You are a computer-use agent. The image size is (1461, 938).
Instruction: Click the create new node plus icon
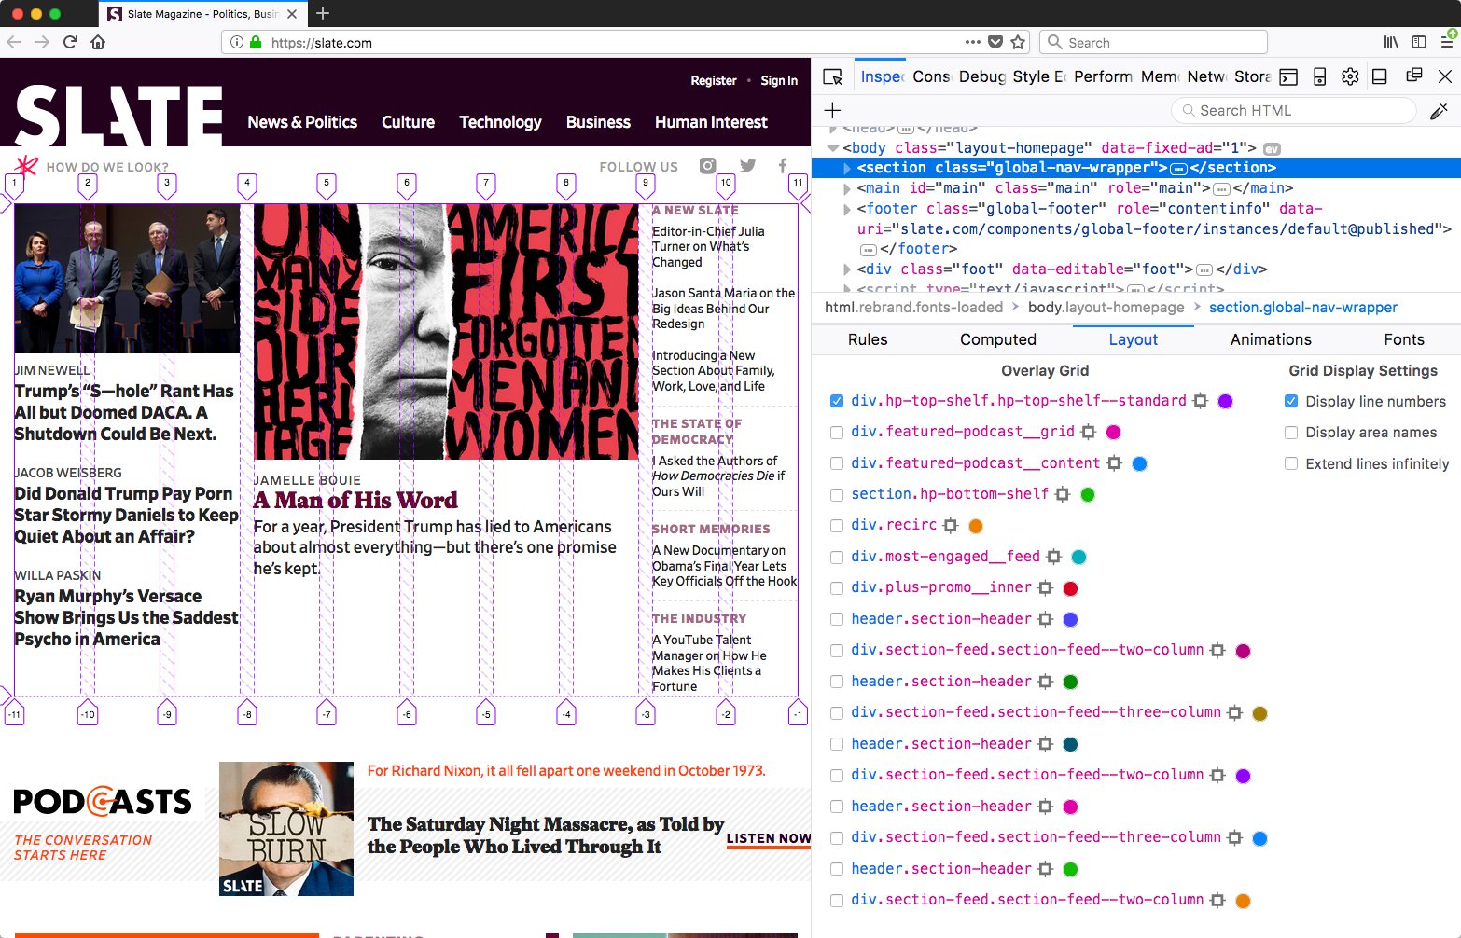[833, 110]
